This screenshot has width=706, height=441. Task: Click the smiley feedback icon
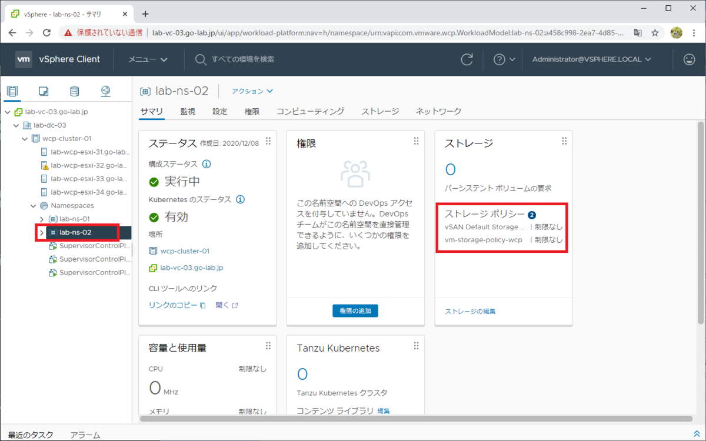(689, 59)
